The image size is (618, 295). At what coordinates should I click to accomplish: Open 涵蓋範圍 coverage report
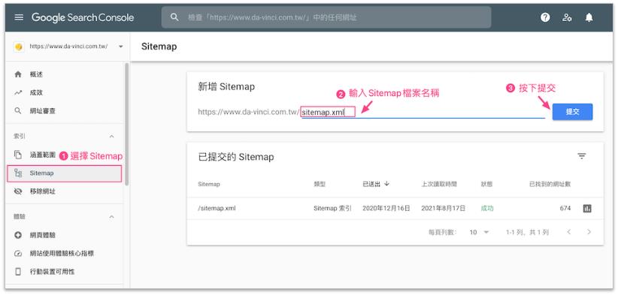point(43,155)
